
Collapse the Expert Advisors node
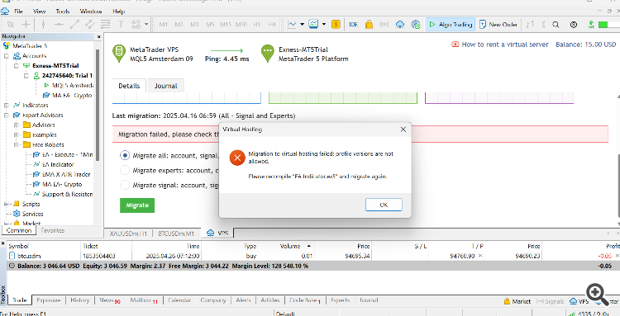(7, 116)
